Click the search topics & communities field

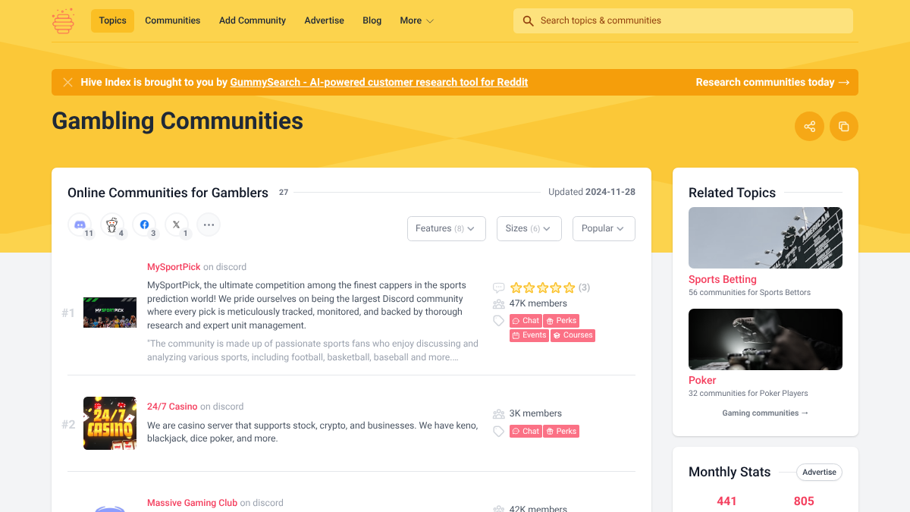pyautogui.click(x=682, y=21)
